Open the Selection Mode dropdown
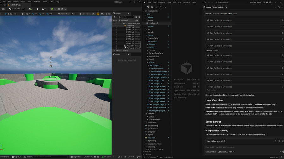 (16, 9)
